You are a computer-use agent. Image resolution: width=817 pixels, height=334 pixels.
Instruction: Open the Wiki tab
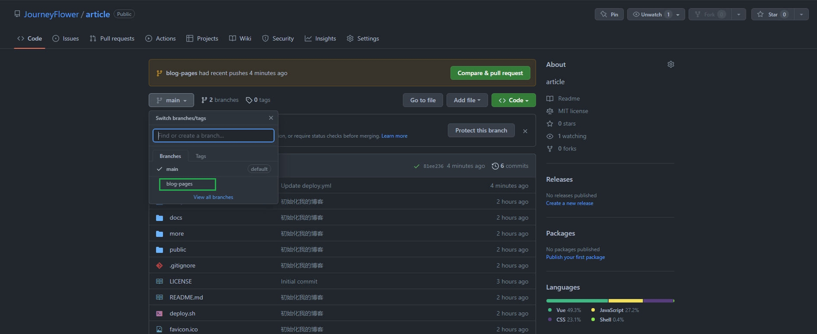click(x=240, y=38)
